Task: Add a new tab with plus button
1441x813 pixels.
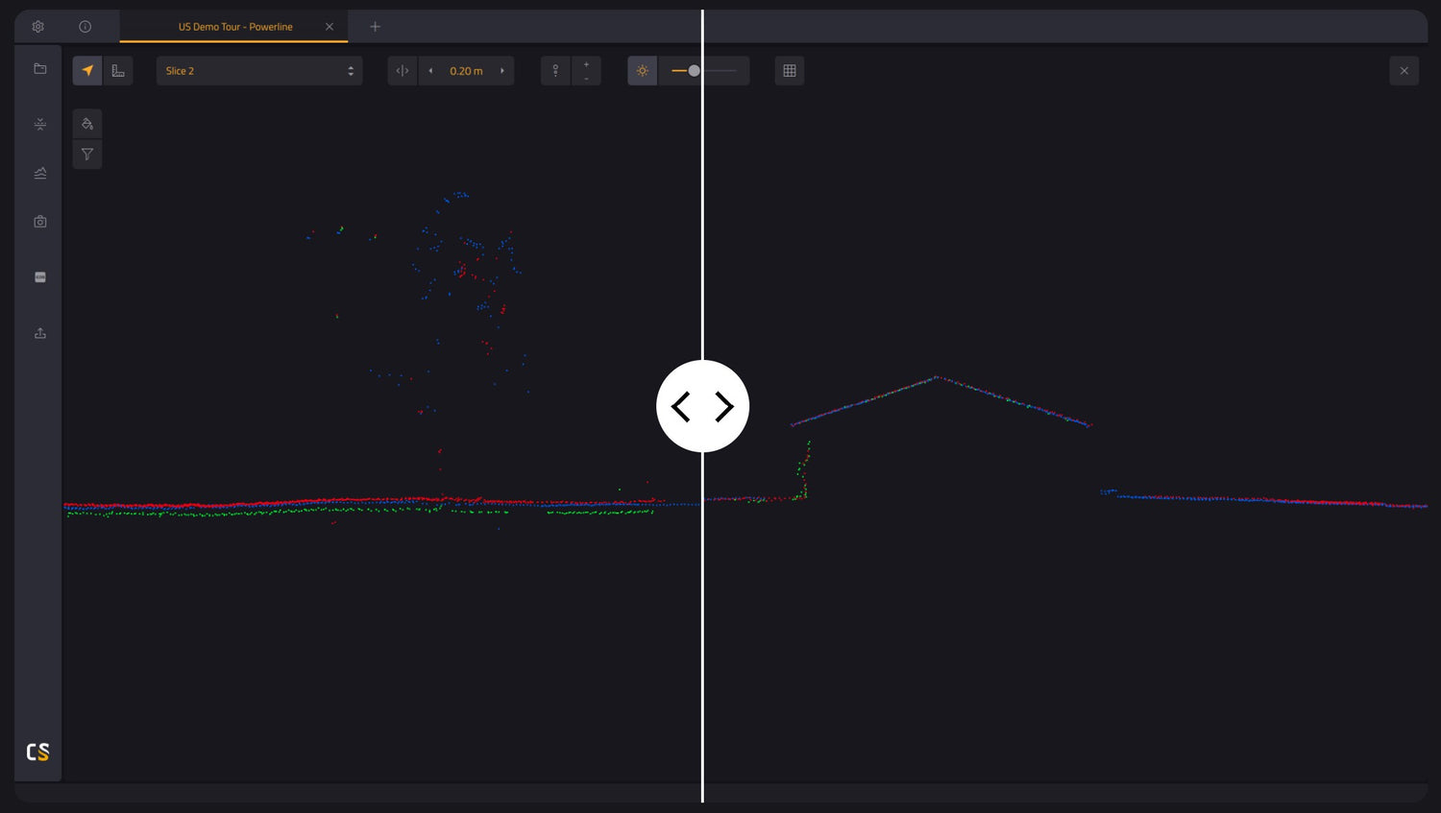Action: 376,27
